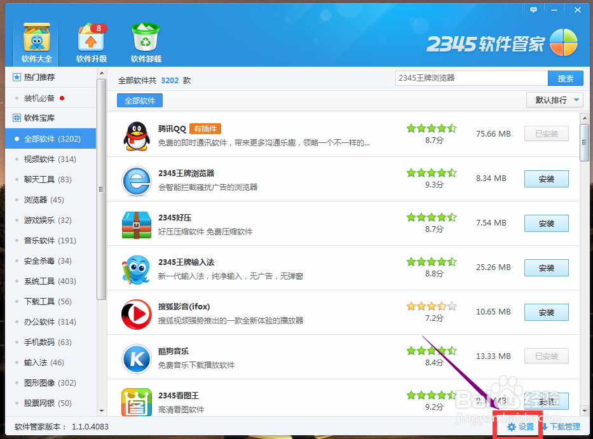
Task: Click the 2345好压 archive app icon
Action: 136,223
